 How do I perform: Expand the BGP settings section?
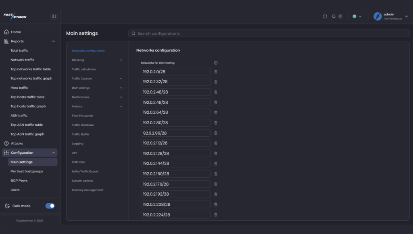(x=97, y=88)
